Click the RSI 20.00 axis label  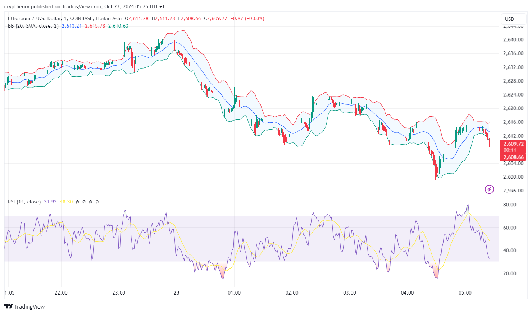point(509,273)
